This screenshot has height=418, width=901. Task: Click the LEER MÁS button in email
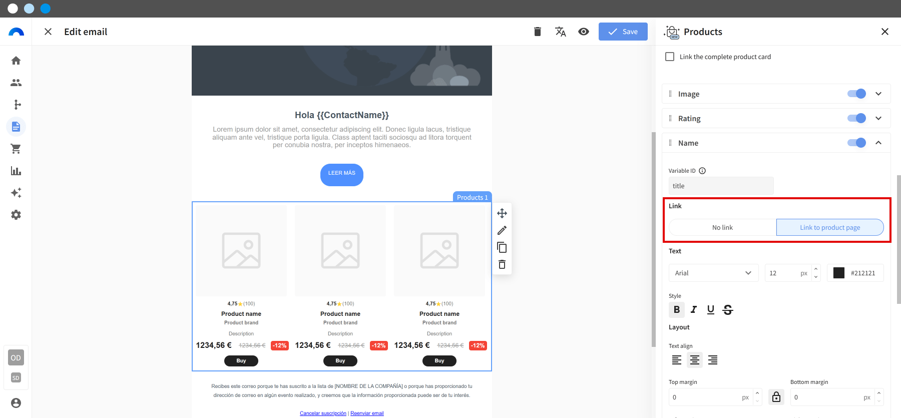tap(342, 175)
